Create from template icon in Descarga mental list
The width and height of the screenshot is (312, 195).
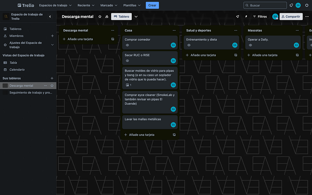point(113,39)
